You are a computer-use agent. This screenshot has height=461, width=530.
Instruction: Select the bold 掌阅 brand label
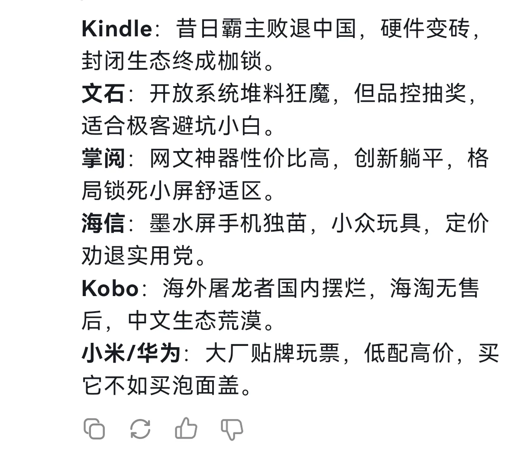pyautogui.click(x=103, y=158)
